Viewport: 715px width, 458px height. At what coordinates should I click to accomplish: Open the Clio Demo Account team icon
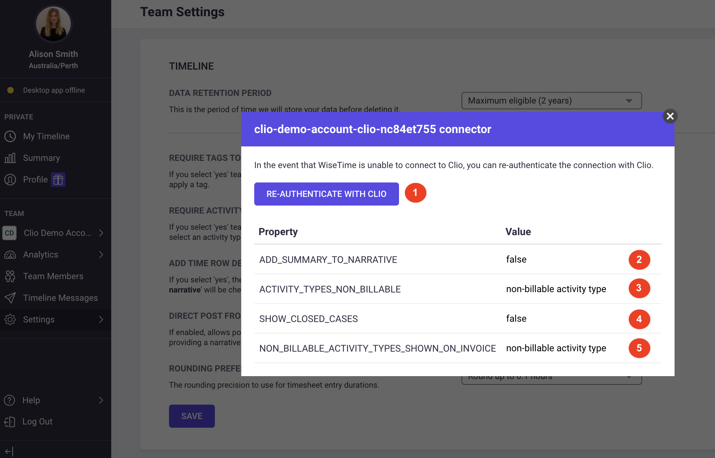click(x=9, y=233)
